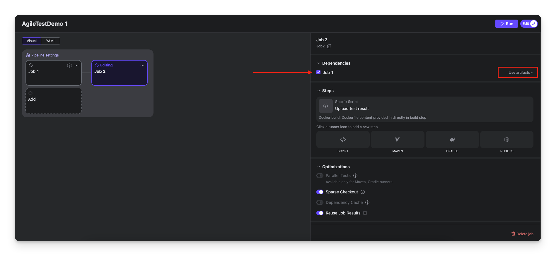Add a Node.js runner step
This screenshot has height=256, width=556.
[x=506, y=140]
